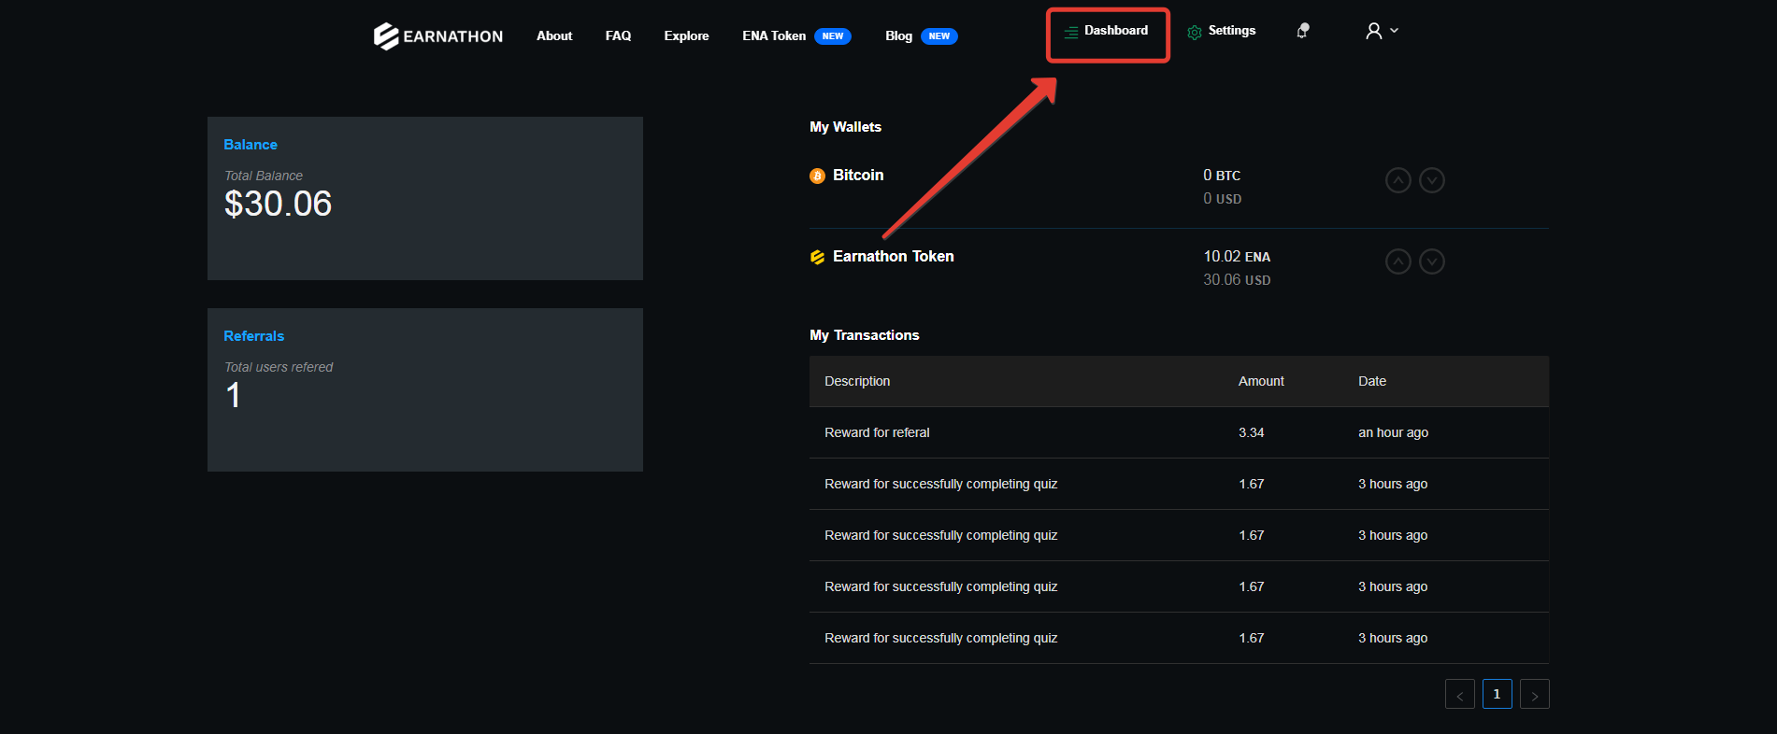1777x734 pixels.
Task: Click the up arrow for Bitcoin wallet
Action: 1397,180
